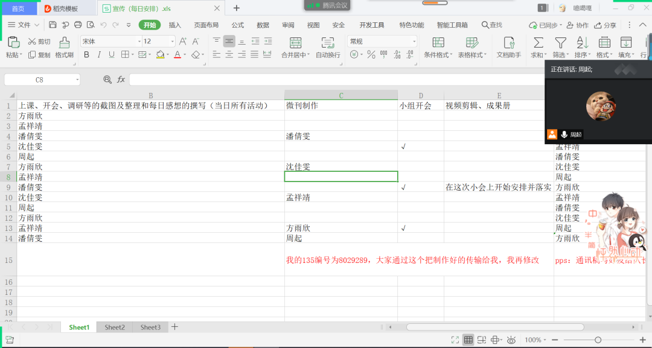Open the number format 常规 dropdown
This screenshot has height=348, width=652.
click(414, 41)
